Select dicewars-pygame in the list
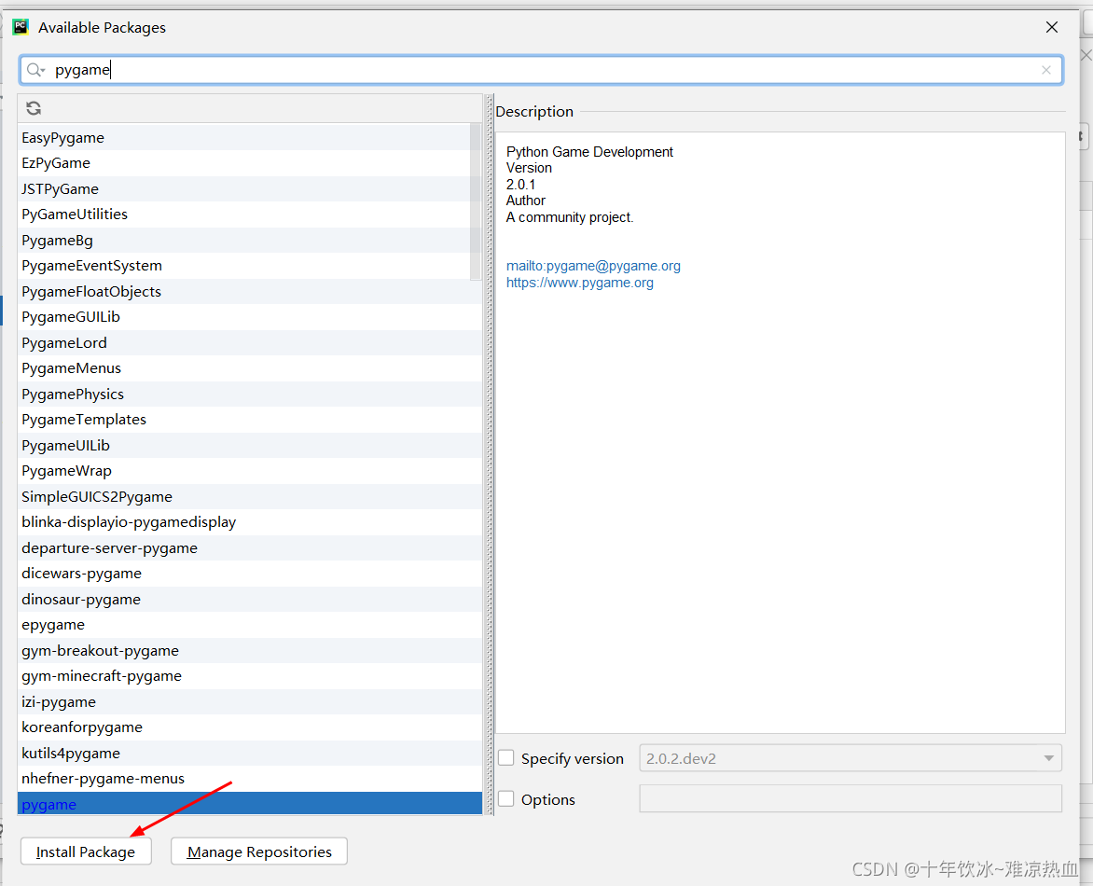This screenshot has width=1093, height=886. click(250, 573)
